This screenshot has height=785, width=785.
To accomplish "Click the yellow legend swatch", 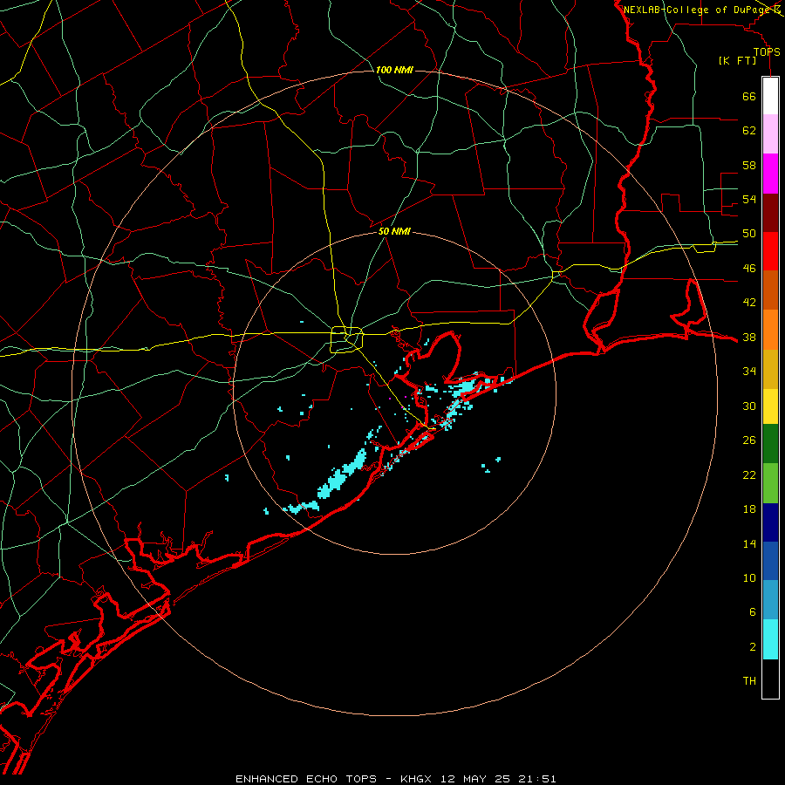I will (x=770, y=406).
